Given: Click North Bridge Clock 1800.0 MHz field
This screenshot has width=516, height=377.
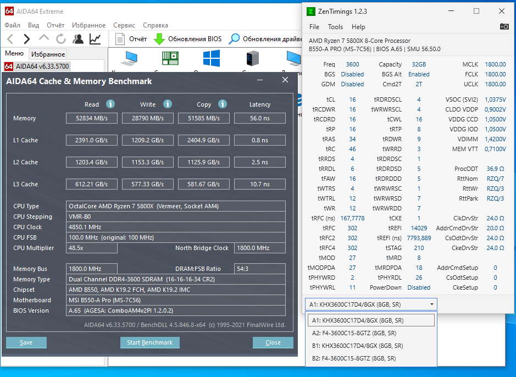Looking at the screenshot, I should 260,248.
